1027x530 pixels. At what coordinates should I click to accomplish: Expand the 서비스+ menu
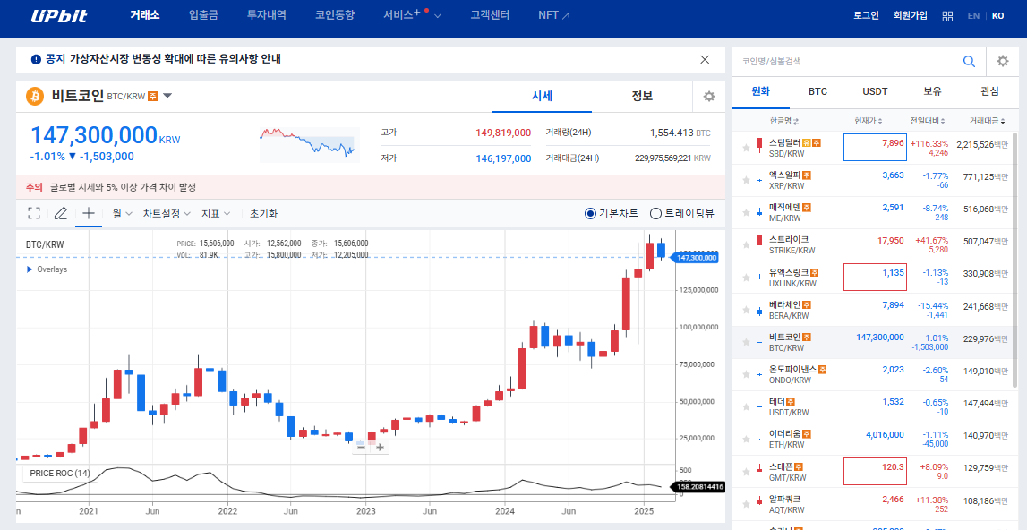[412, 15]
